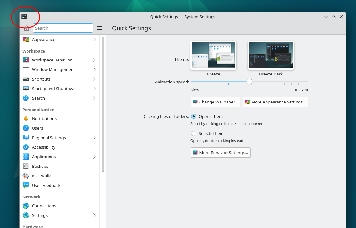Expand network Settings chevron
The height and width of the screenshot is (228, 356).
point(94,215)
